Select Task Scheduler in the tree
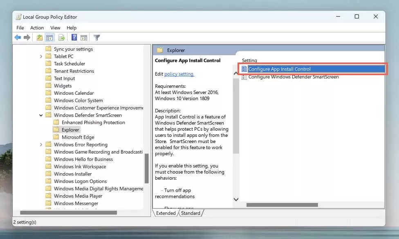The height and width of the screenshot is (239, 399). (x=69, y=64)
